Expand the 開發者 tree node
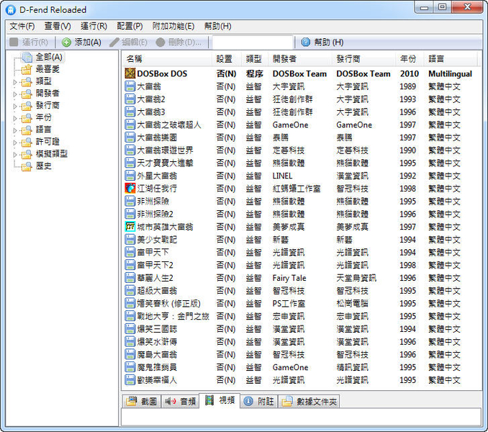 click(14, 94)
